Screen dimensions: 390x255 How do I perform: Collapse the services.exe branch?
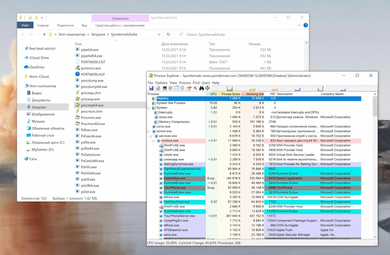click(151, 136)
